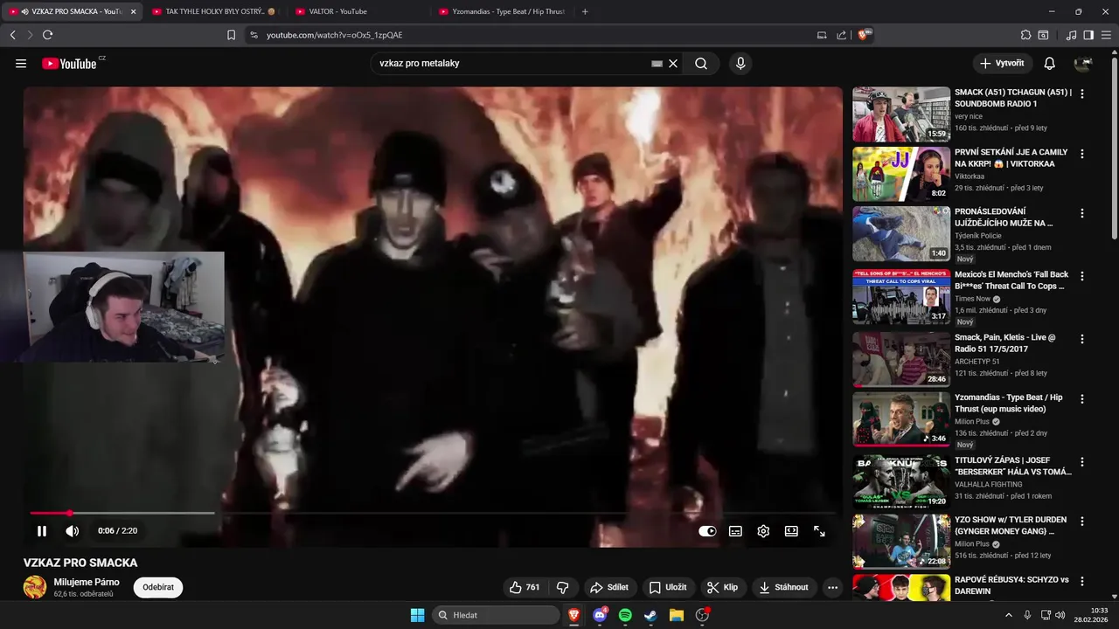Open Milujeme Párno channel name
This screenshot has width=1119, height=629.
[87, 582]
